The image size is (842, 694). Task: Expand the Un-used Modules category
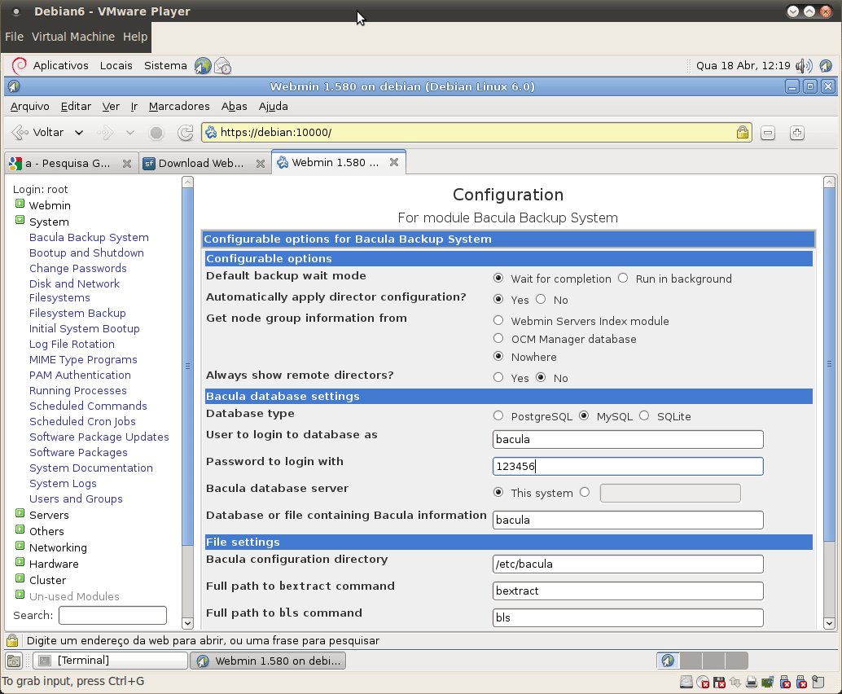20,595
